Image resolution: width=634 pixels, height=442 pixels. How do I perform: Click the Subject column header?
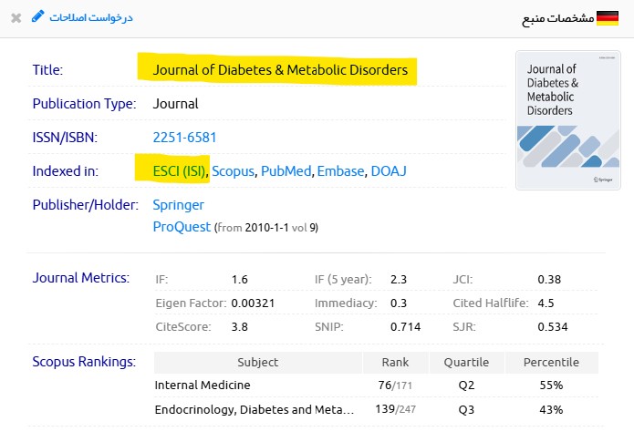click(x=257, y=362)
